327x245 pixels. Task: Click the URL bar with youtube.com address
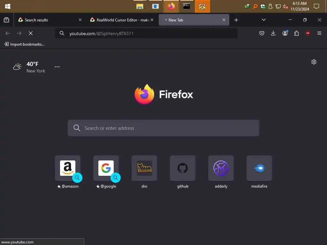pos(146,33)
